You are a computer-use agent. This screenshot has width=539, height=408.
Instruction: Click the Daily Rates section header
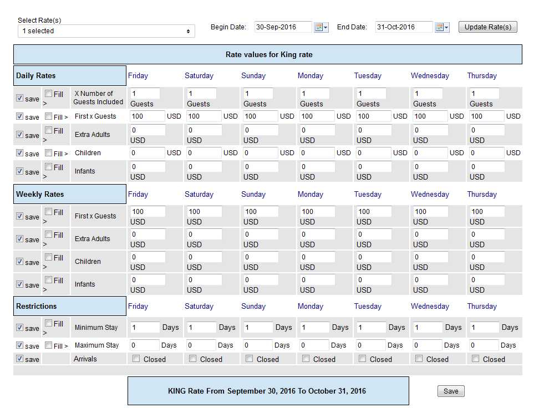[x=70, y=75]
